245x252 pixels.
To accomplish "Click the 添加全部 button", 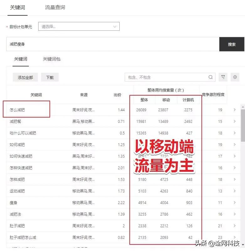I will 25,77.
